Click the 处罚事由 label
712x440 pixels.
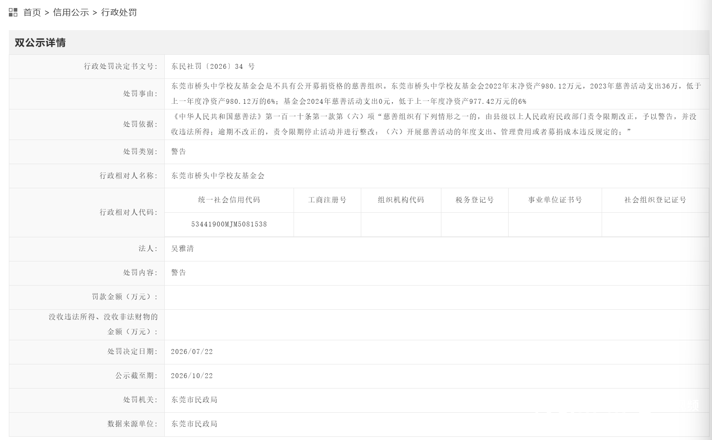click(141, 94)
